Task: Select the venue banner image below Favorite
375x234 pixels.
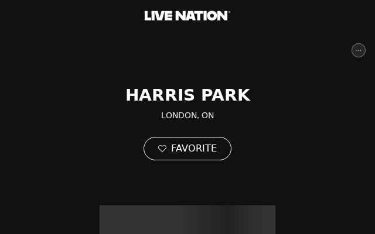Action: (187, 219)
